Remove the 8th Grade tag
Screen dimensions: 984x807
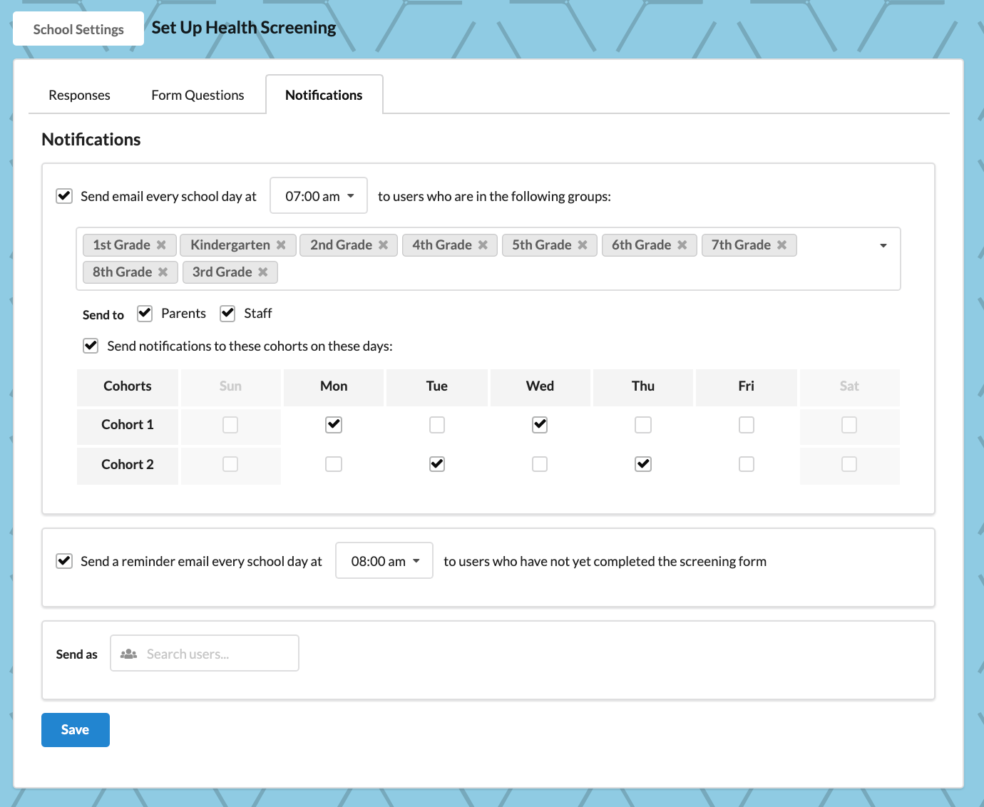tap(163, 272)
